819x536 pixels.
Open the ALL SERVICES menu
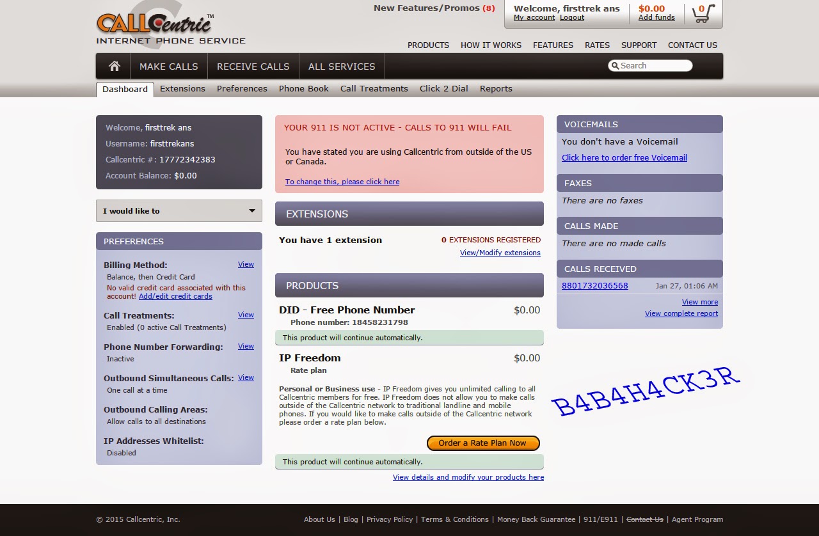click(x=342, y=67)
